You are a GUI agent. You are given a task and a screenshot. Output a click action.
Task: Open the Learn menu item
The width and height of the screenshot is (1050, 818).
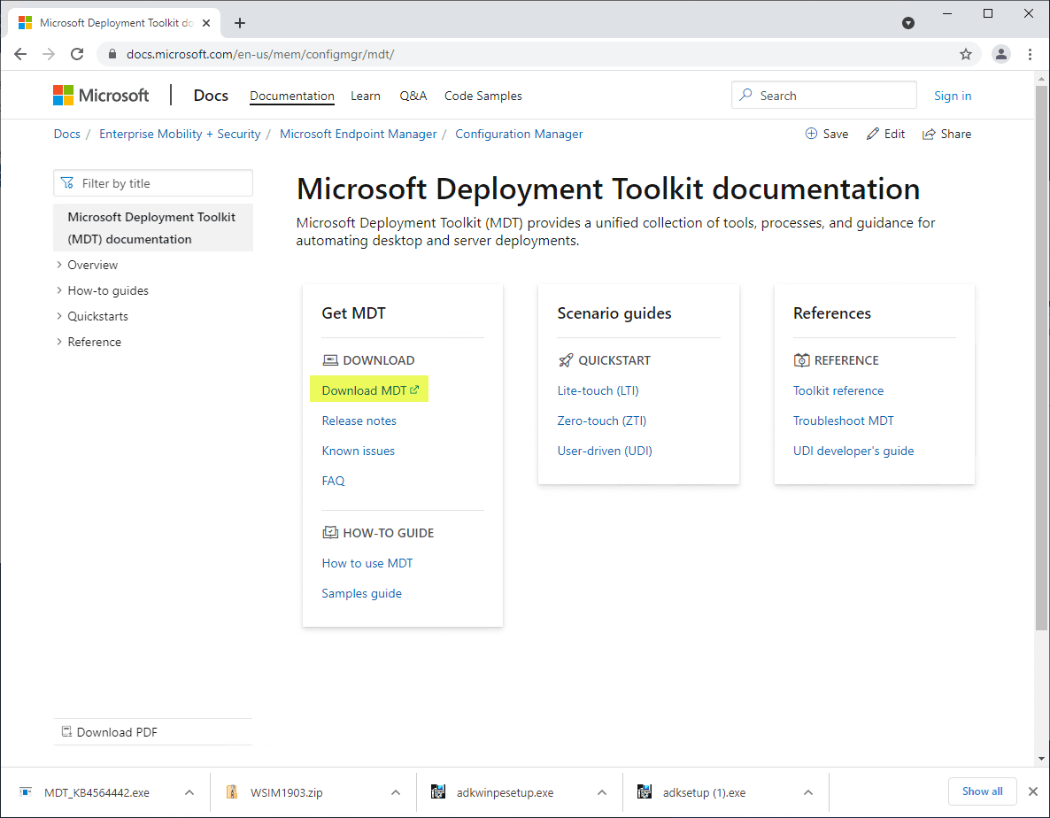365,96
